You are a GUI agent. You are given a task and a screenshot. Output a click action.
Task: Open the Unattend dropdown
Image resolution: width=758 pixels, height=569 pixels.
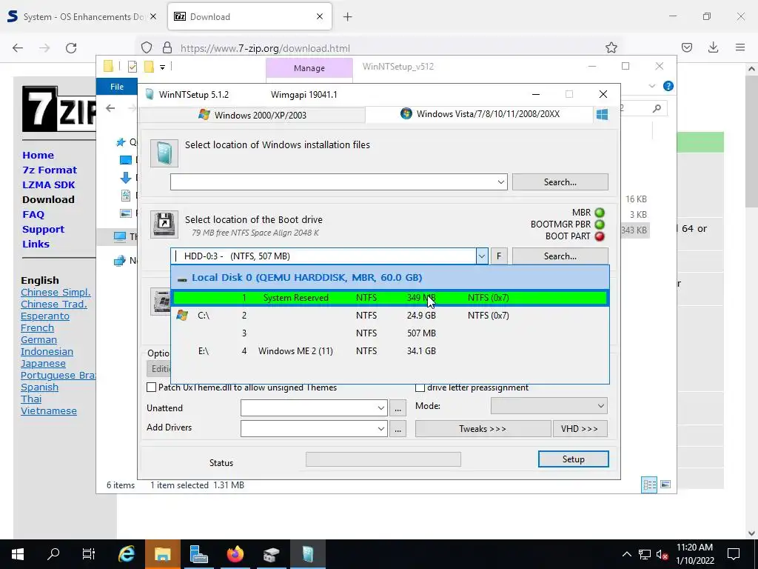pyautogui.click(x=381, y=408)
